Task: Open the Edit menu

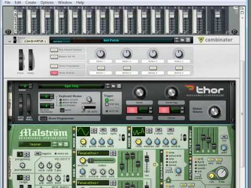Action: pos(18,3)
